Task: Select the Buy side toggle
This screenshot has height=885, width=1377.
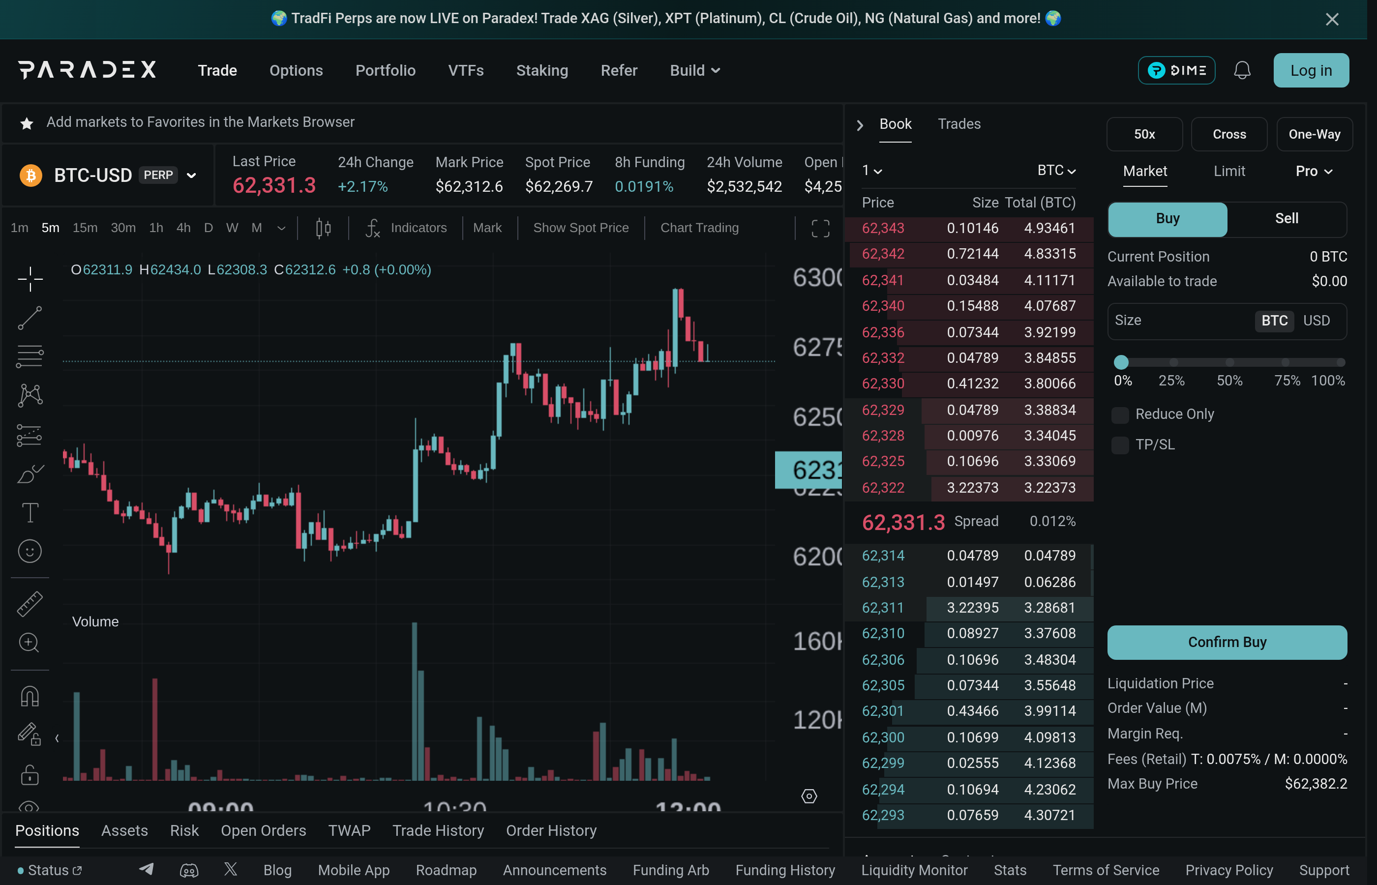Action: click(1167, 218)
